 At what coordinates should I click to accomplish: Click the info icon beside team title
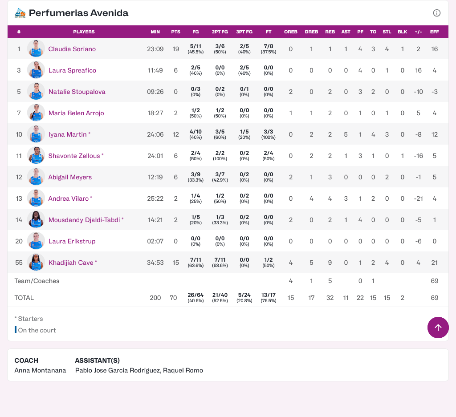click(437, 13)
